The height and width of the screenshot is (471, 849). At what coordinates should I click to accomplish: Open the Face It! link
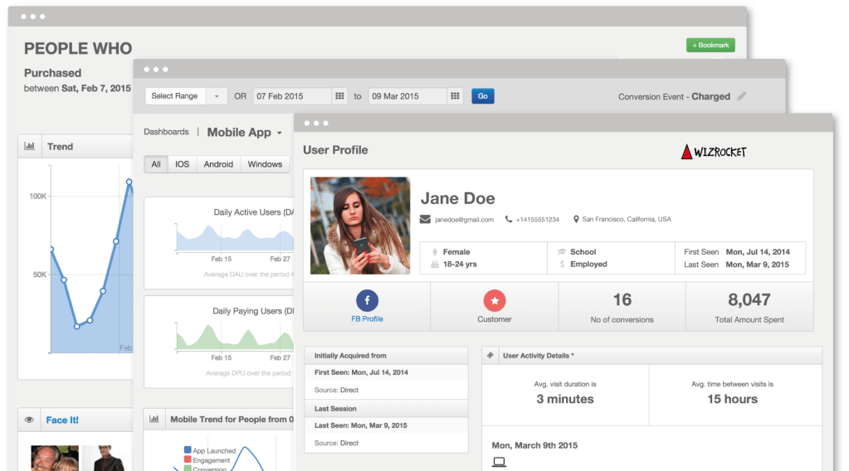tap(62, 420)
